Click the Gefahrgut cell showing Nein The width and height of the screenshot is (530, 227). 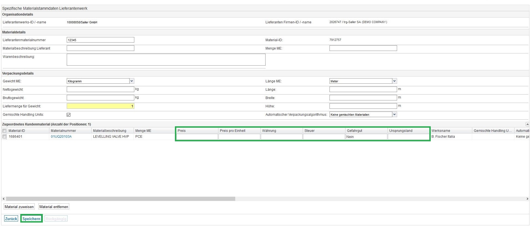[x=366, y=137]
